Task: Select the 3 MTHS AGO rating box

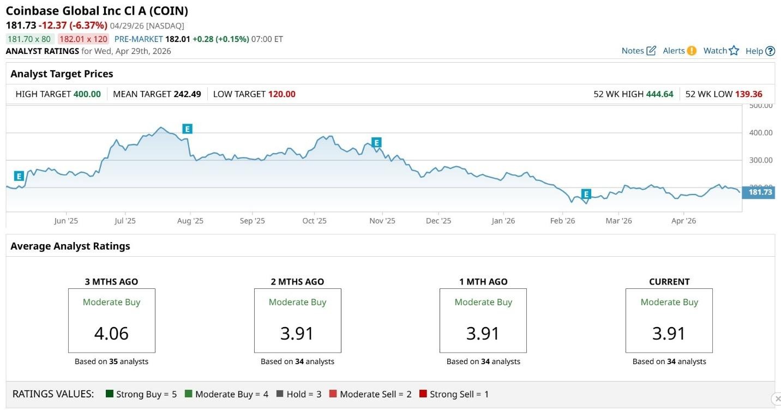Action: (111, 321)
